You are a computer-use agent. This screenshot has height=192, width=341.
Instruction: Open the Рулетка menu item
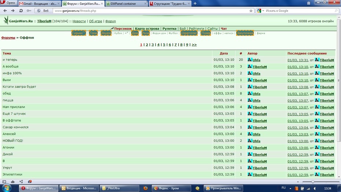[x=169, y=29]
